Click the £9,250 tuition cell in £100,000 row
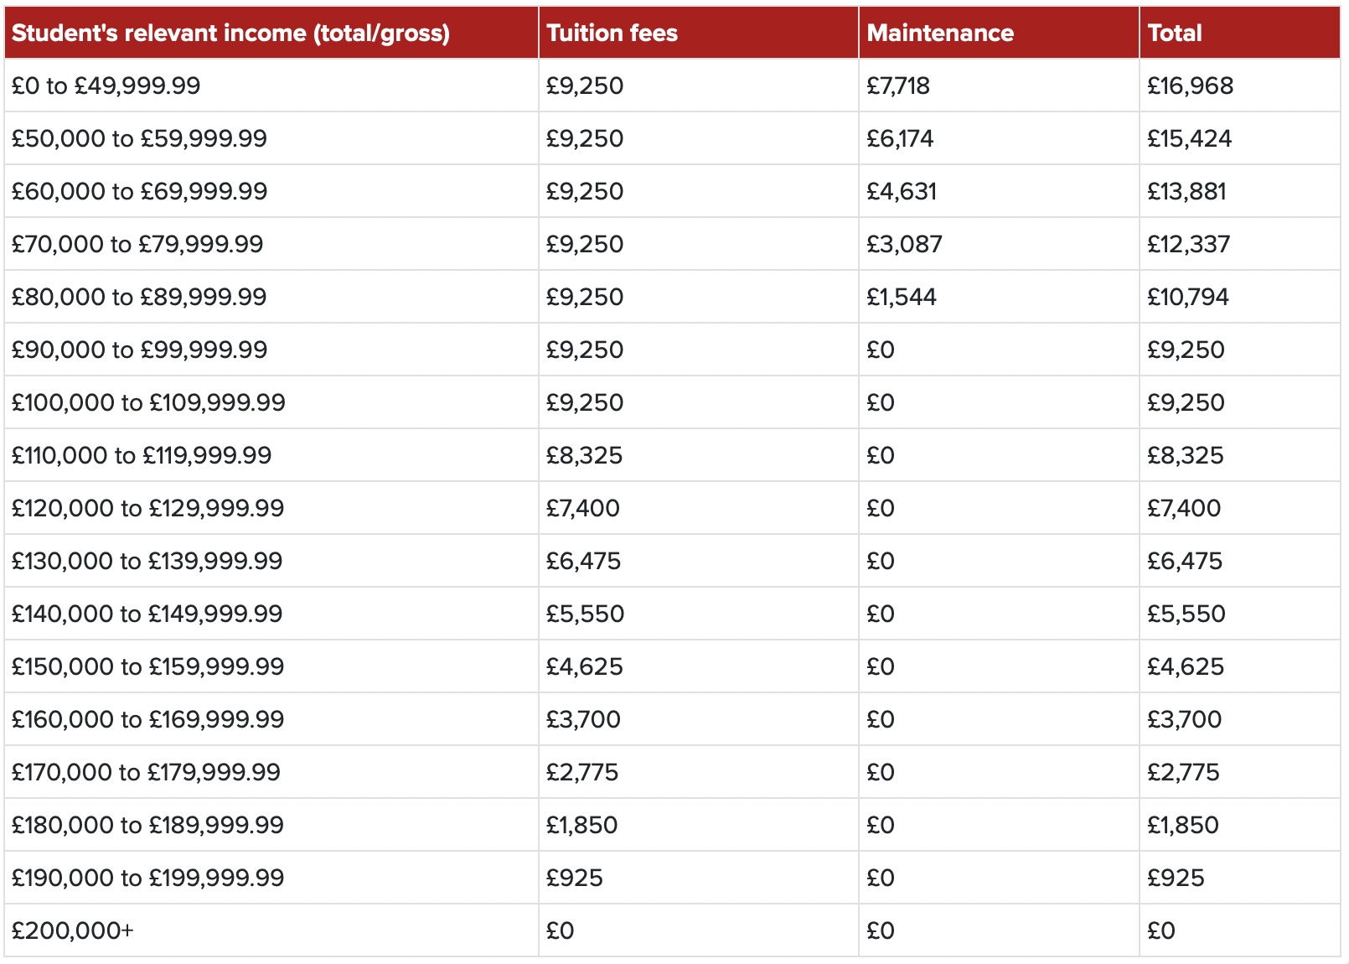The width and height of the screenshot is (1349, 964). tap(698, 402)
